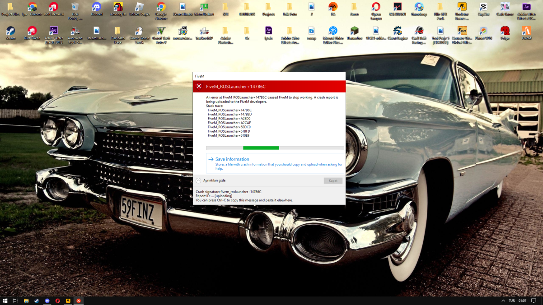Click the TUR input language indicator
543x305 pixels.
[512, 300]
